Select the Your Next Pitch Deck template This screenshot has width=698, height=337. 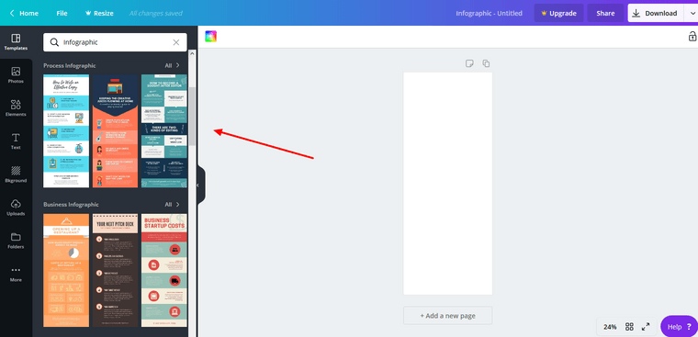click(x=116, y=270)
